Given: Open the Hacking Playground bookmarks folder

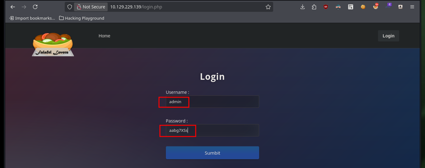Looking at the screenshot, I should (82, 18).
